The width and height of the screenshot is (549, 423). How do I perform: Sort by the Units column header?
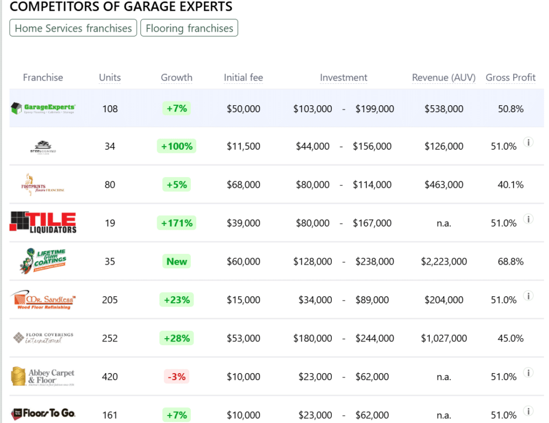point(110,77)
